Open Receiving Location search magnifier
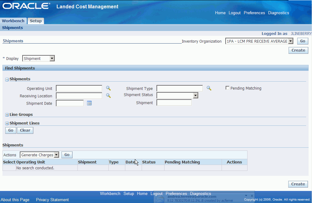The image size is (312, 203). click(x=108, y=95)
